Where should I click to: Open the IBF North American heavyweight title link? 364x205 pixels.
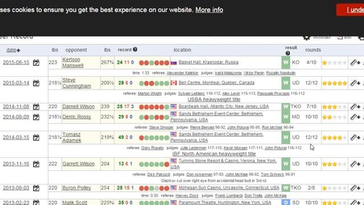[x=214, y=154]
